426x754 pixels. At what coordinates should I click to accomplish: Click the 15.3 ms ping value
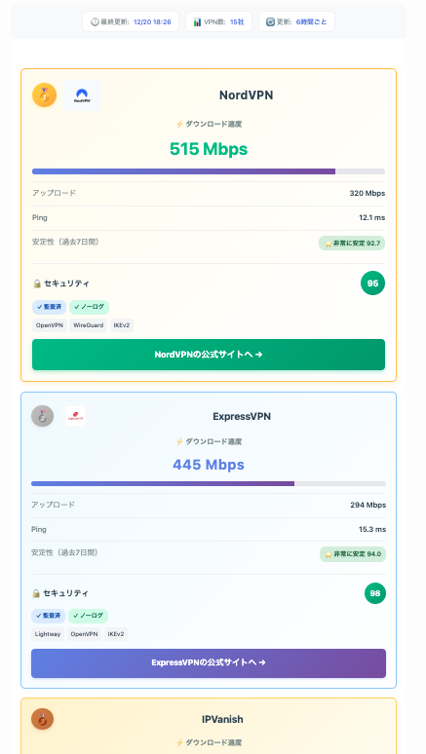372,529
